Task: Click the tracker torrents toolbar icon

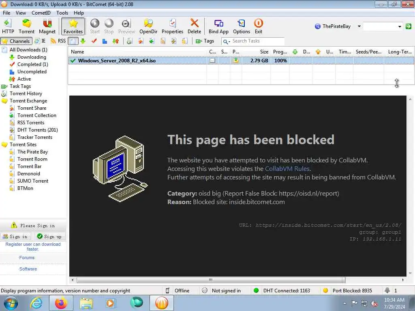Action: [184, 41]
